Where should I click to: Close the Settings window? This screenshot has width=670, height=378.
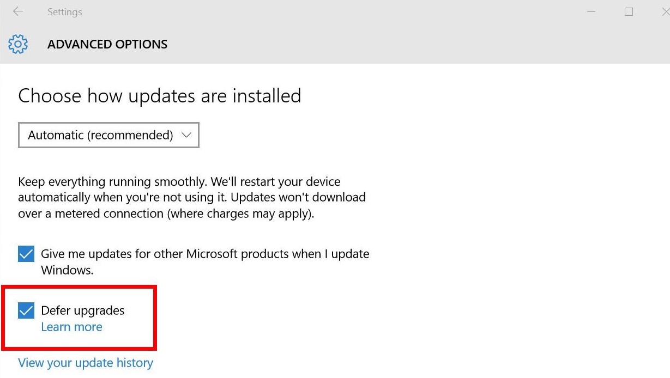tap(665, 11)
